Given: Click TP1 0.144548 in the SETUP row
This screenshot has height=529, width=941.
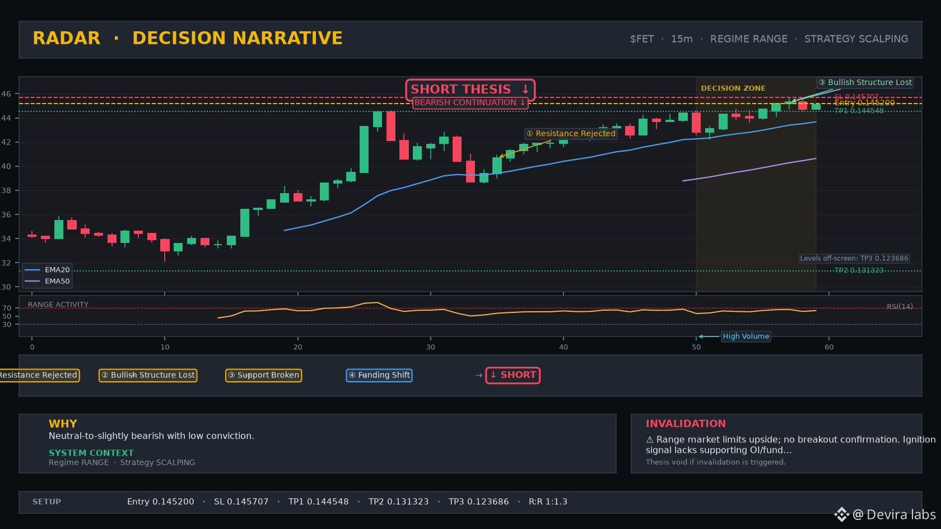Looking at the screenshot, I should pyautogui.click(x=319, y=502).
